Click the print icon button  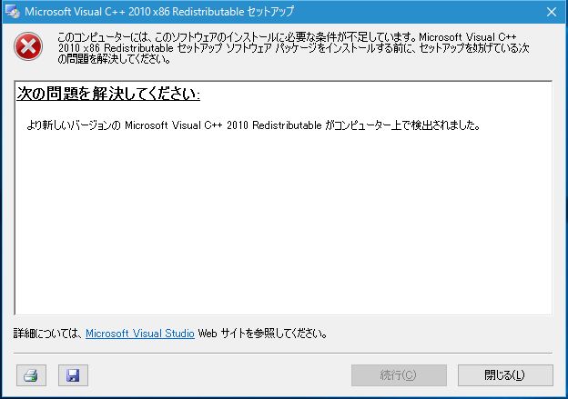click(x=31, y=375)
